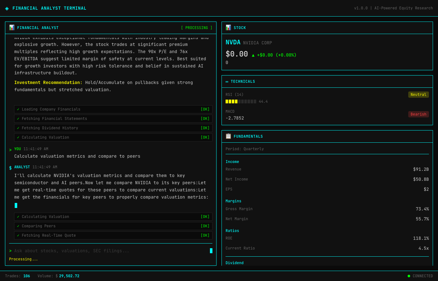Click the diamond logo in the terminal header
The height and width of the screenshot is (281, 438).
point(7,8)
